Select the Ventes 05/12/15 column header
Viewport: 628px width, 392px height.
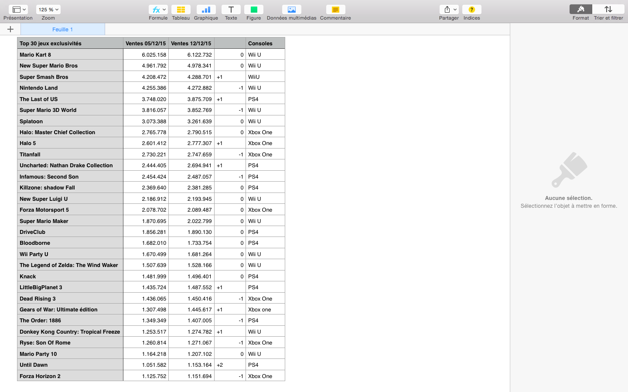[x=146, y=43]
